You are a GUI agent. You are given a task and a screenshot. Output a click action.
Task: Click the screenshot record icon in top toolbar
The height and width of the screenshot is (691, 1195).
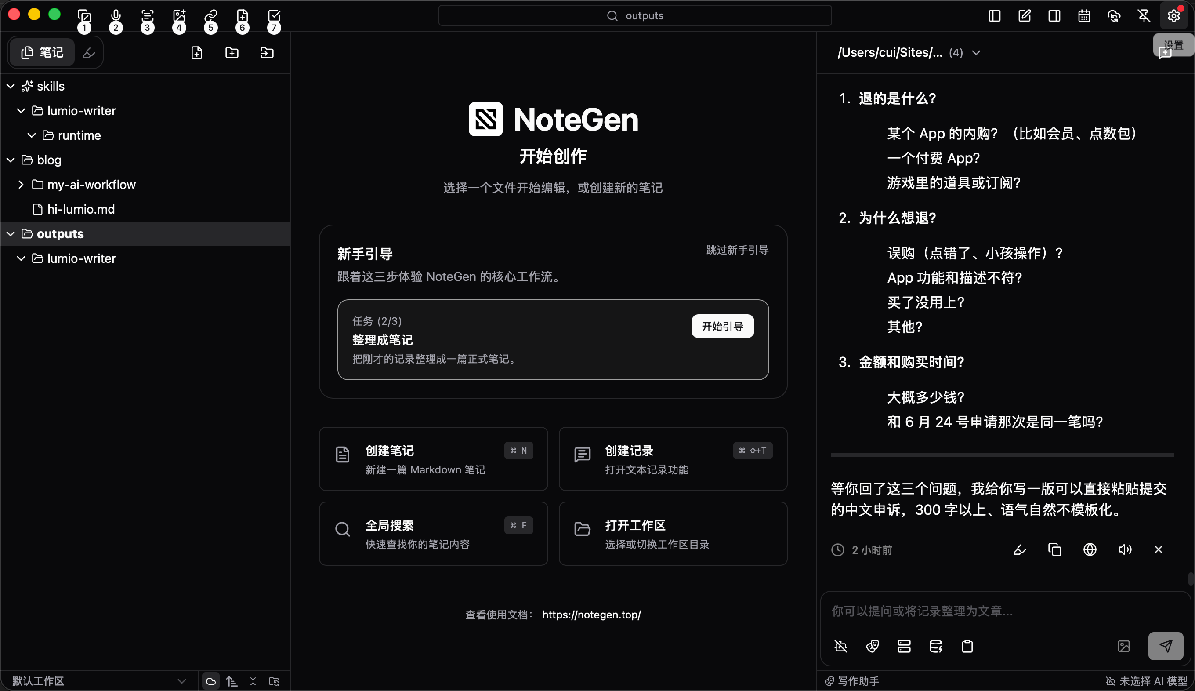click(x=84, y=16)
